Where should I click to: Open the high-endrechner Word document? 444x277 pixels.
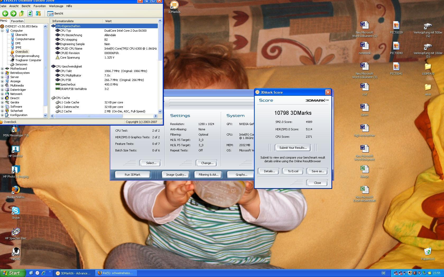coord(364,130)
